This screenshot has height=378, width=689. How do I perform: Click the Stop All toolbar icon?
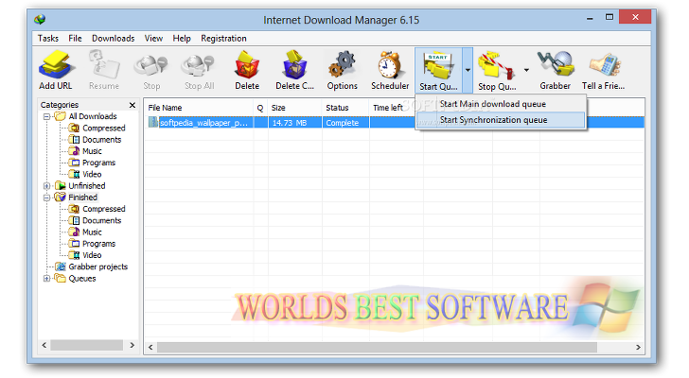(199, 66)
